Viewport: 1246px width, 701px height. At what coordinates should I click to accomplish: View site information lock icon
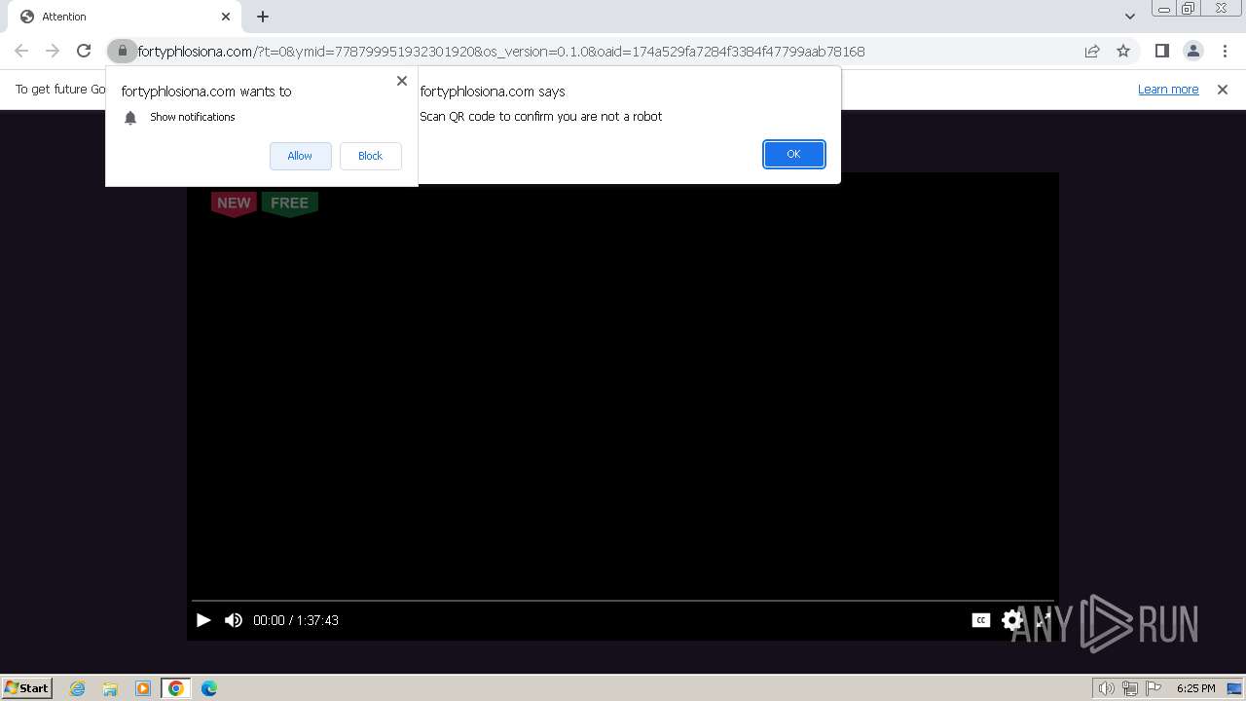122,52
